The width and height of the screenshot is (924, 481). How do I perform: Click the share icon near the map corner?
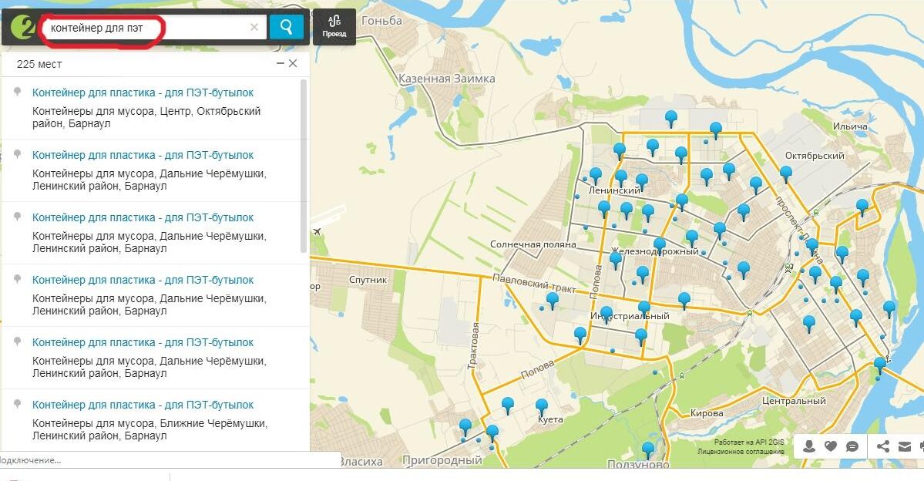click(x=884, y=447)
